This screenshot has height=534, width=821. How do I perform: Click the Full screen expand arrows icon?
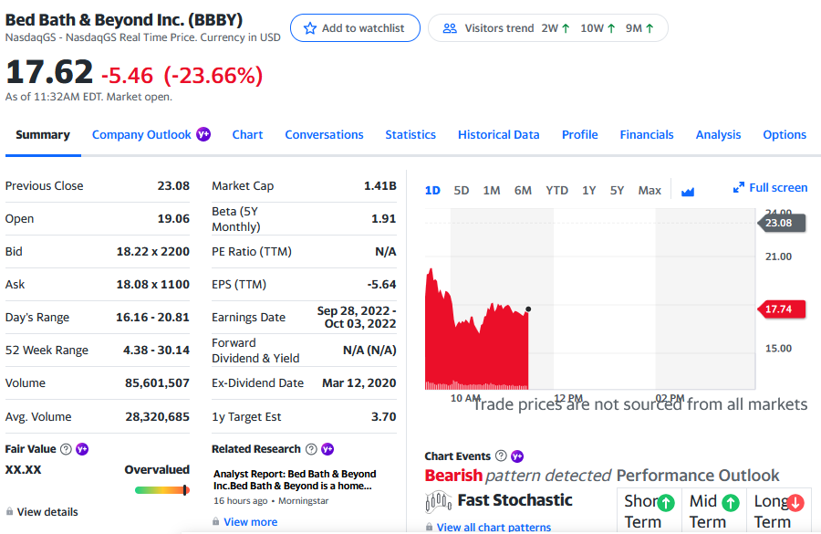(x=739, y=188)
